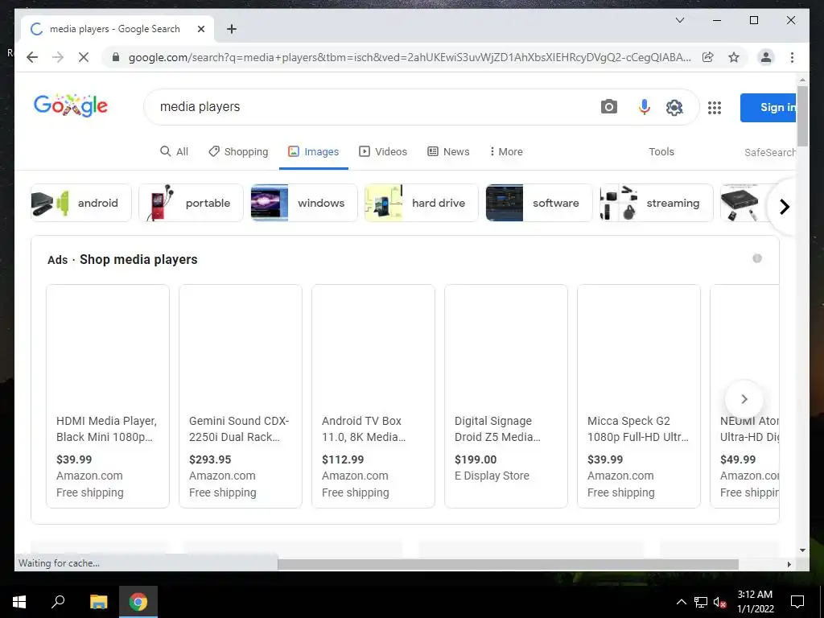Bookmark this page with star icon
Screen dimensions: 824x618
(734, 57)
